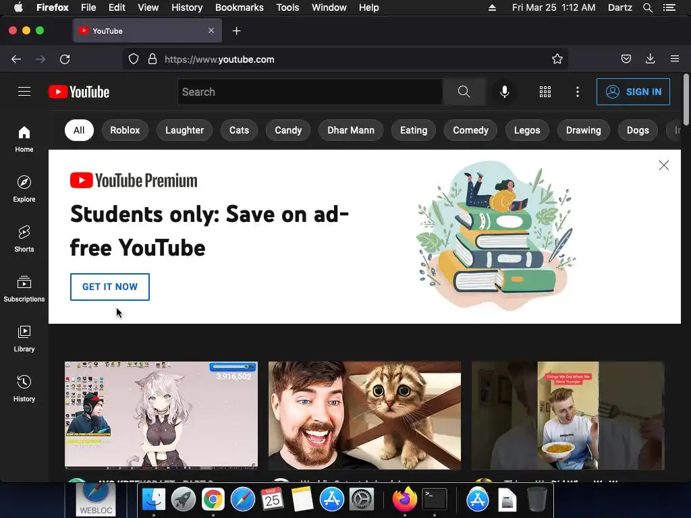This screenshot has width=691, height=518.
Task: Open the YouTube apps grid icon
Action: [545, 92]
